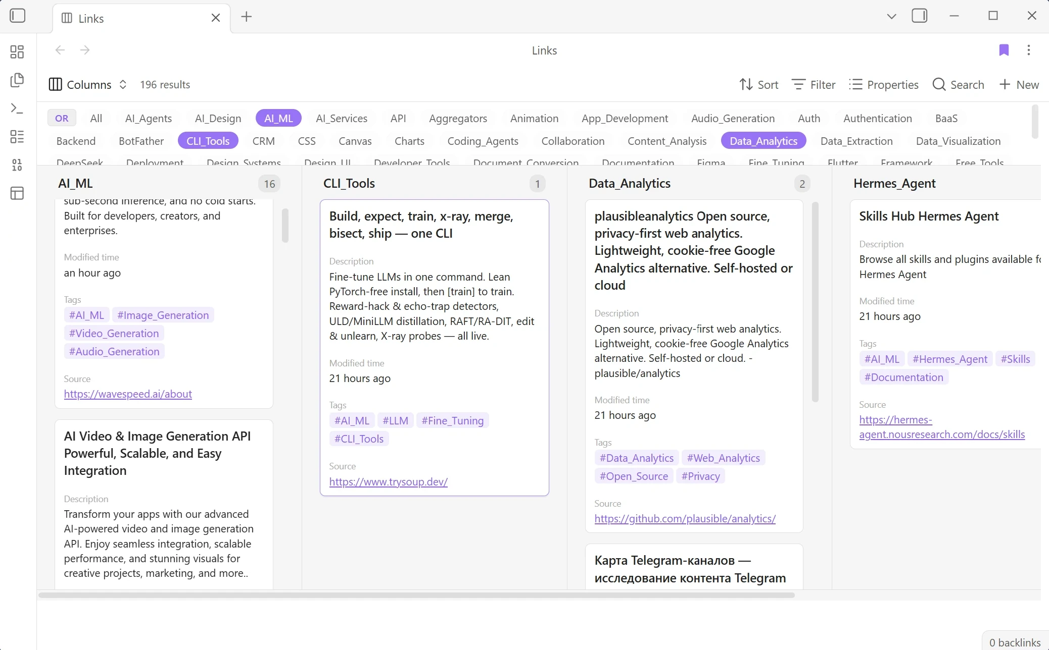The image size is (1049, 650).
Task: Toggle the OR filter mode
Action: (x=62, y=118)
